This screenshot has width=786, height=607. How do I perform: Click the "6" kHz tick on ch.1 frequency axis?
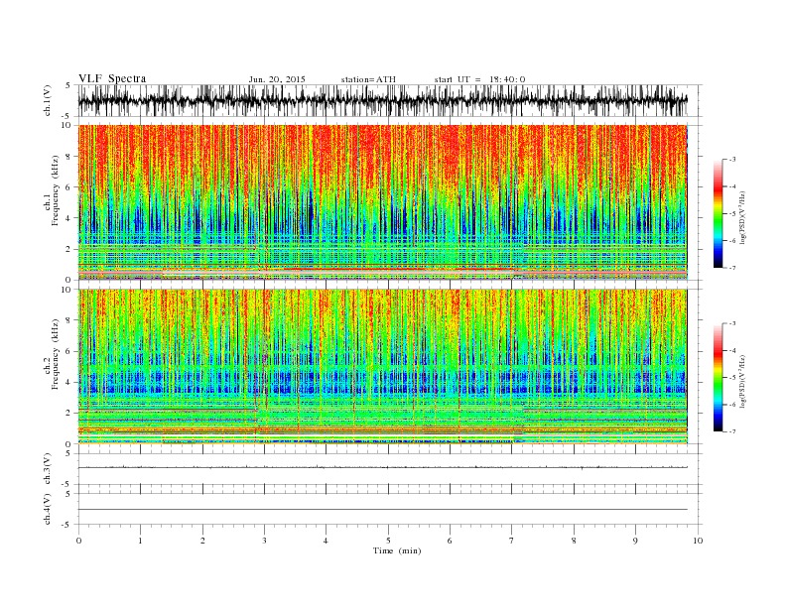coord(69,186)
